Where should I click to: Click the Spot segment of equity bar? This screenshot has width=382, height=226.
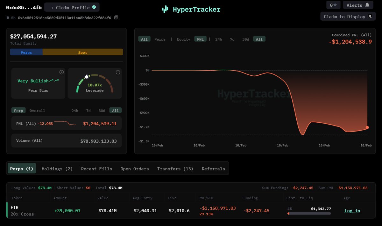click(x=82, y=52)
